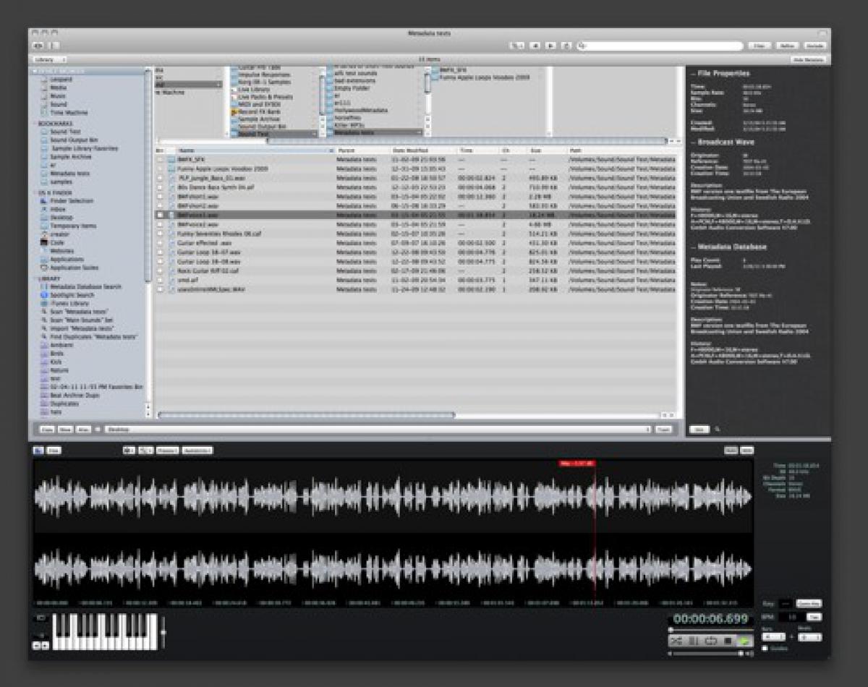The width and height of the screenshot is (868, 687).
Task: Select Sound Test bookmark
Action: (x=65, y=132)
